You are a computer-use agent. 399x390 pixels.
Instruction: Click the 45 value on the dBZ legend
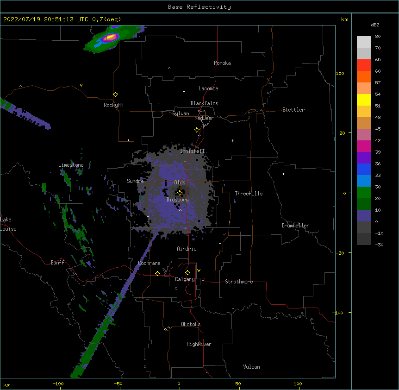click(378, 129)
